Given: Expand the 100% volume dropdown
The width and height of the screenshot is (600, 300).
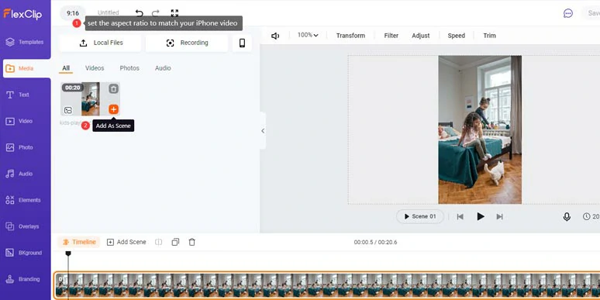Looking at the screenshot, I should (x=308, y=35).
